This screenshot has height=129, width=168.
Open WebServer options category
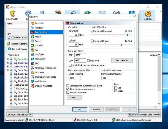coord(40,82)
